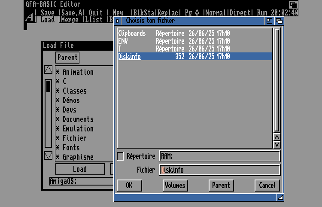Click Normal in the editor menu bar
The width and height of the screenshot is (322, 207).
[216, 13]
